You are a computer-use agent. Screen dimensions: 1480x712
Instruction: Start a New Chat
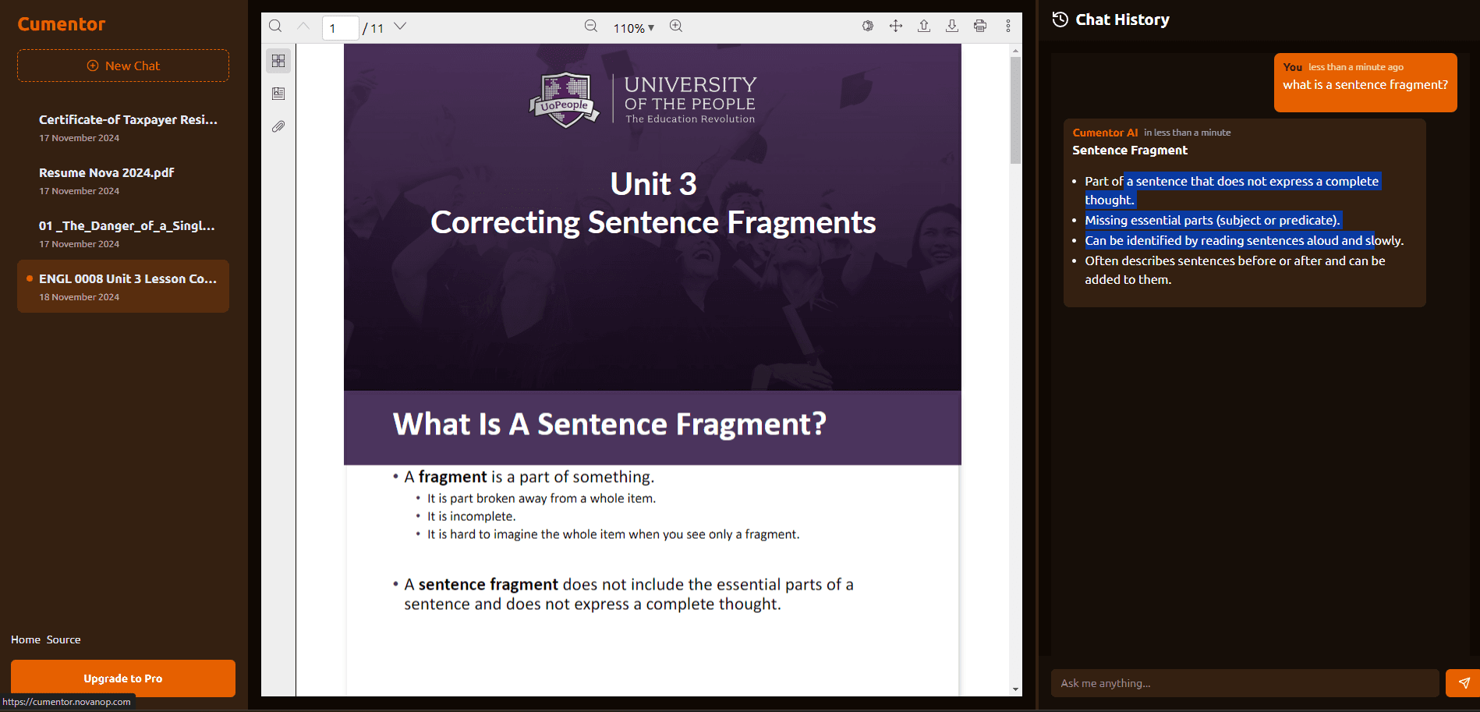click(x=123, y=66)
